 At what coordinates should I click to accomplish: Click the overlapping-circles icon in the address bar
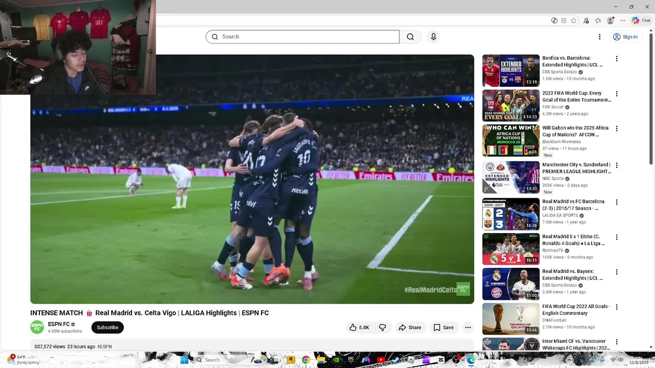click(554, 20)
